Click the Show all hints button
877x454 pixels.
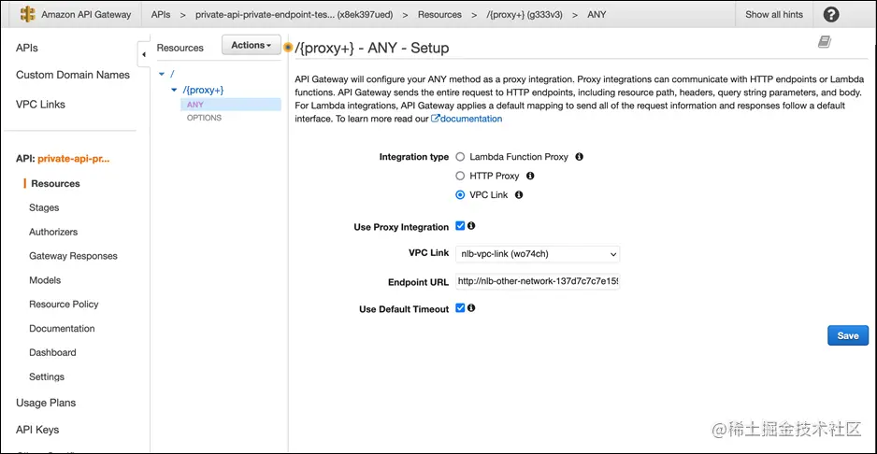click(774, 15)
